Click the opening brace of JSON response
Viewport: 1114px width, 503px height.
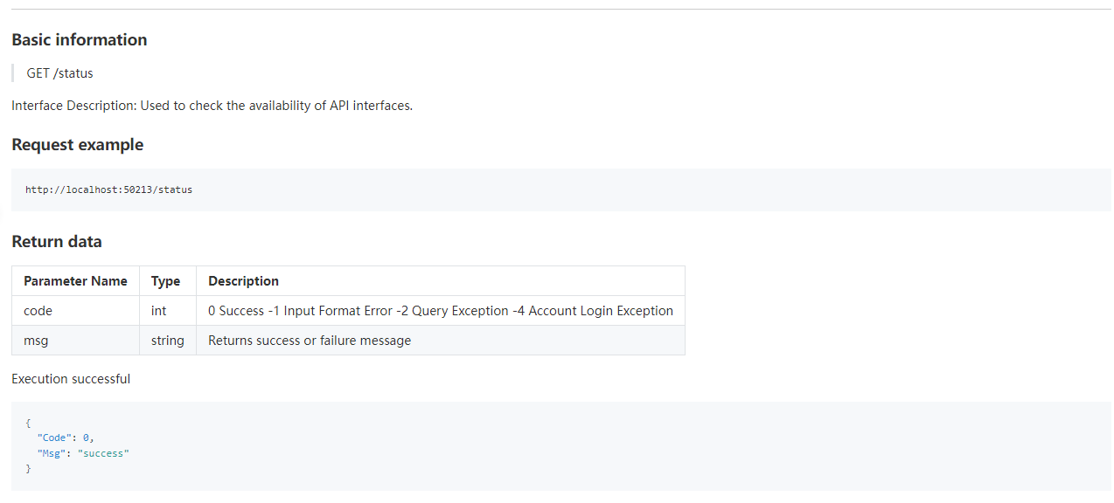28,423
